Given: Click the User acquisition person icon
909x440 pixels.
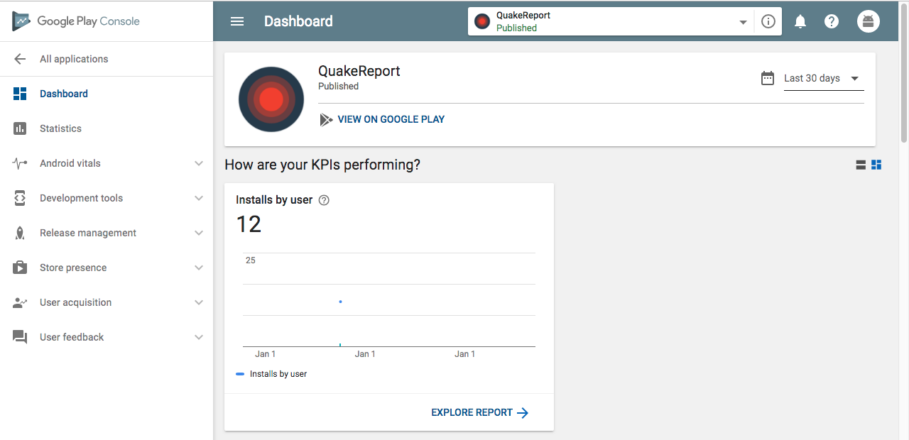Looking at the screenshot, I should tap(20, 302).
